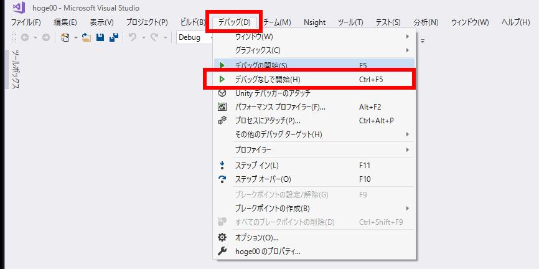Expand the ウィンドウ(W) submenu in Debug menu

click(314, 37)
